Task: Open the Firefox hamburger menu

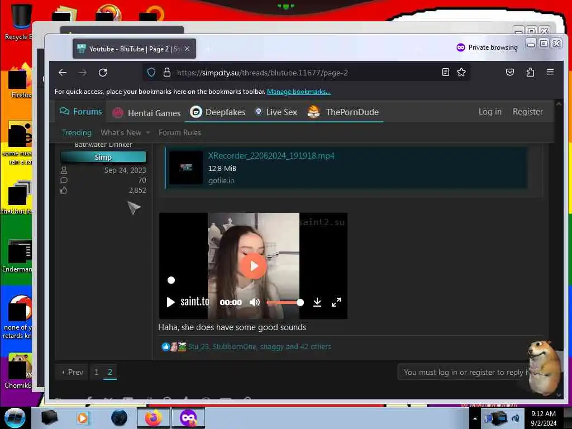Action: [x=550, y=72]
